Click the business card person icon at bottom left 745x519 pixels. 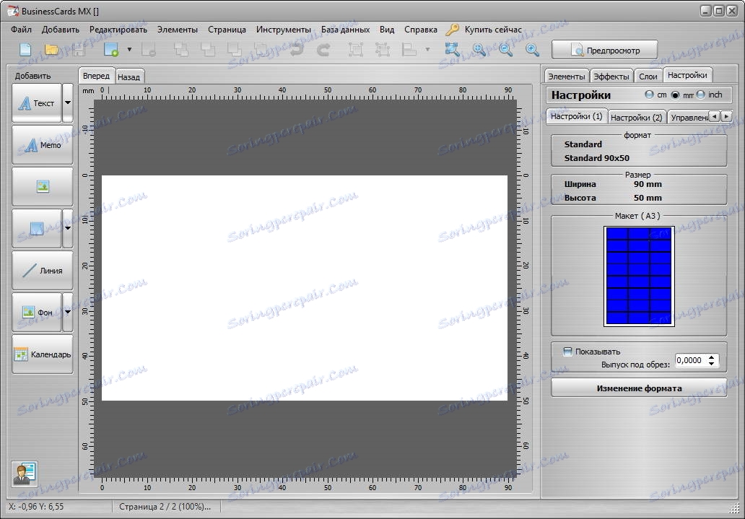[25, 474]
